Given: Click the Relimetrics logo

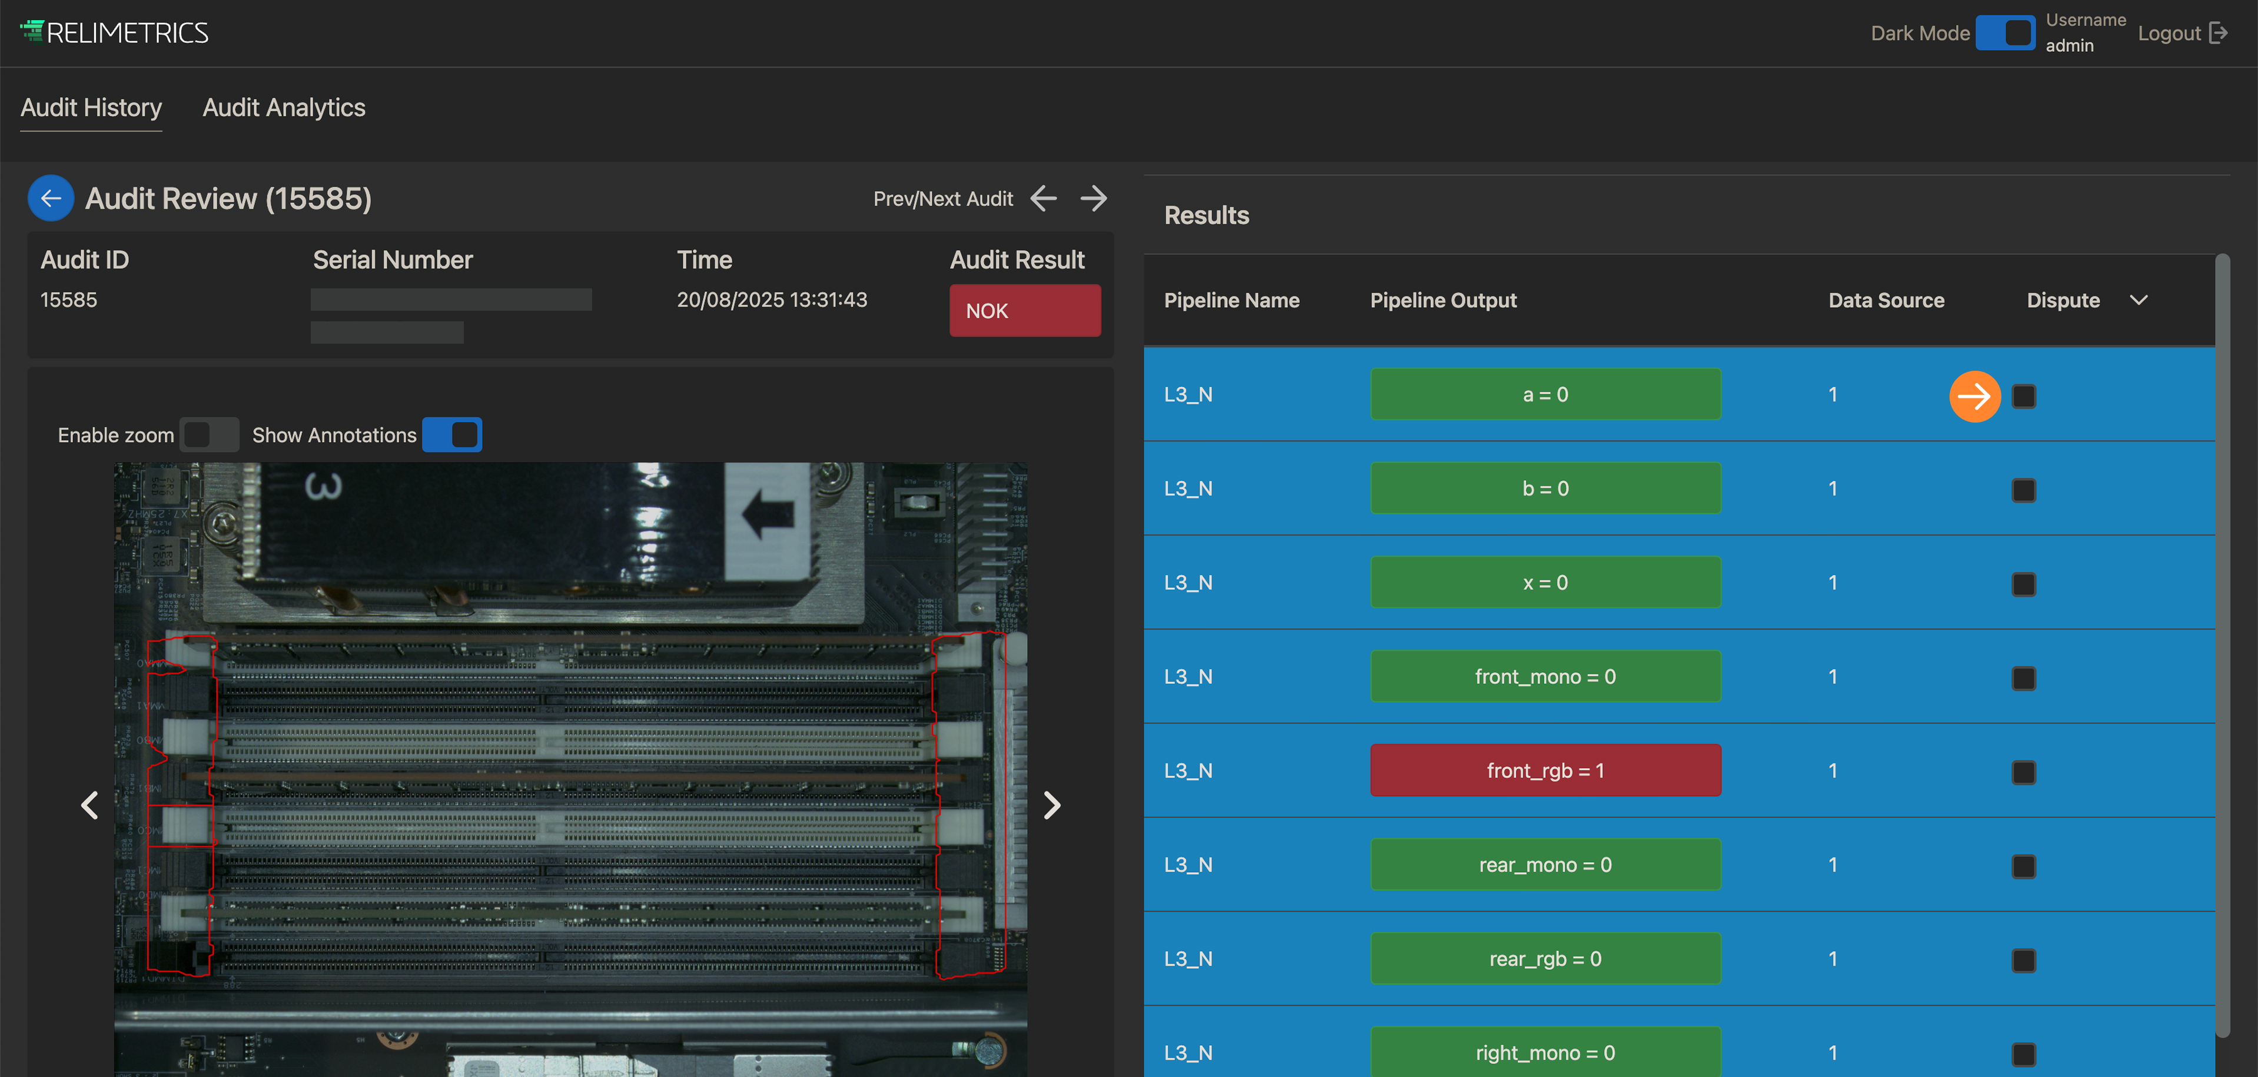Looking at the screenshot, I should pos(114,34).
